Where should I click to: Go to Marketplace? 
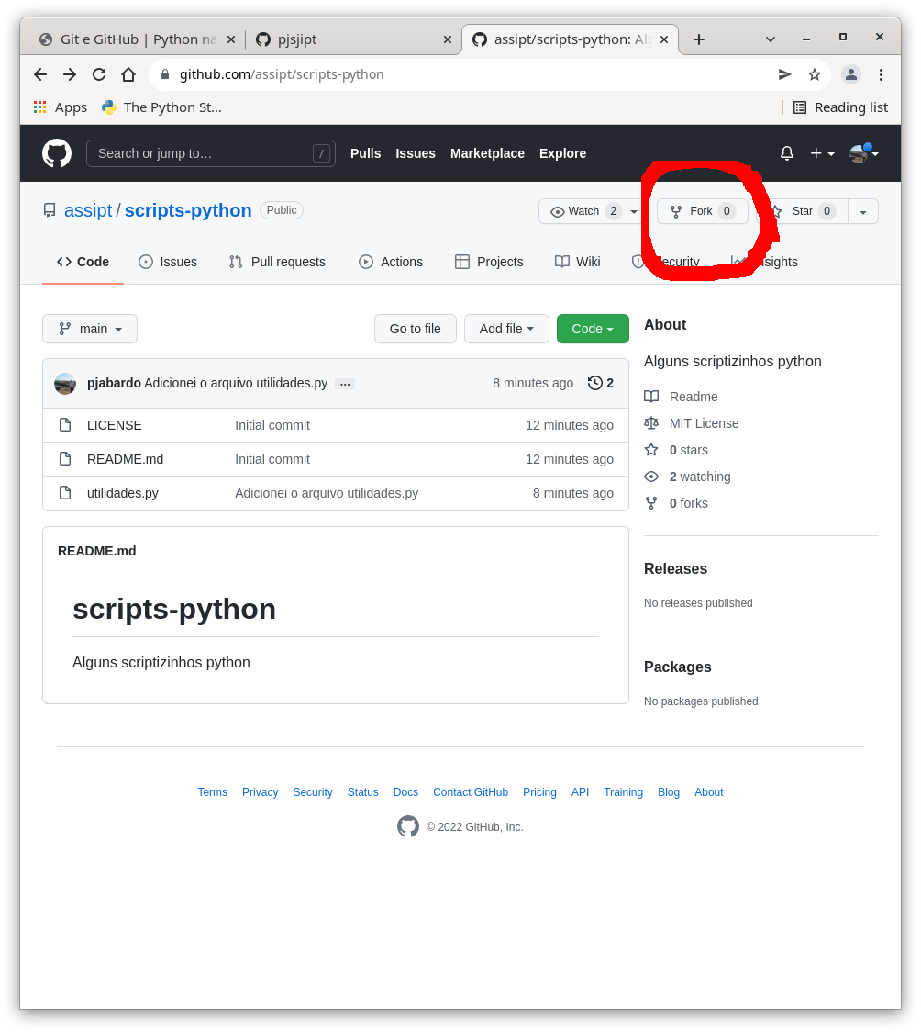(487, 153)
